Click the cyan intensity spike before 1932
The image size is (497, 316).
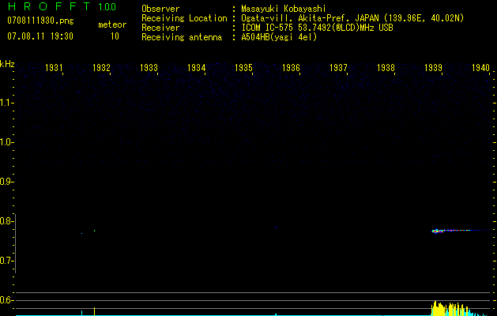coord(81,313)
